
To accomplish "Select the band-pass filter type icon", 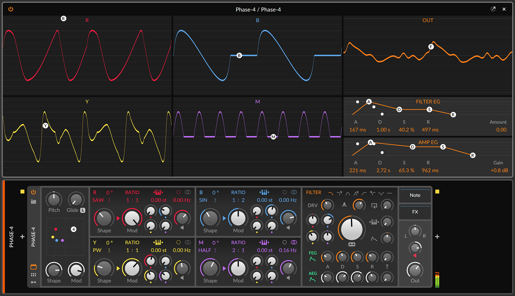I will [348, 194].
